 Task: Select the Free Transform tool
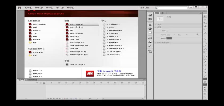tap(205, 23)
